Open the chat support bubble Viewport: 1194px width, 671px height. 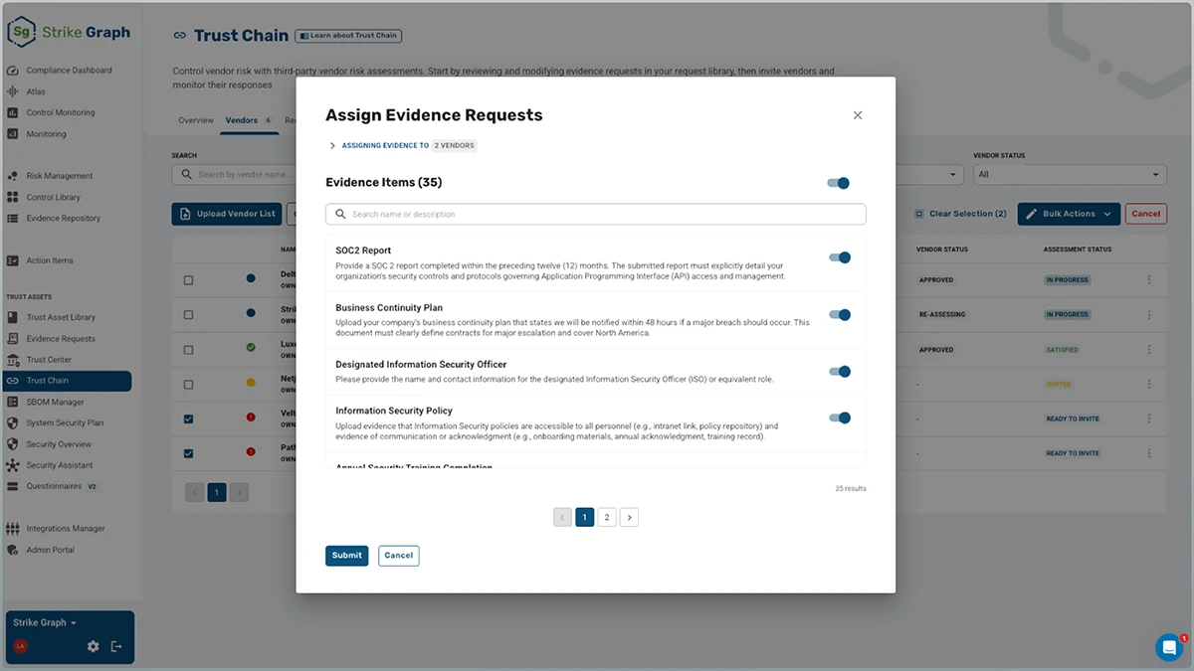tap(1169, 647)
